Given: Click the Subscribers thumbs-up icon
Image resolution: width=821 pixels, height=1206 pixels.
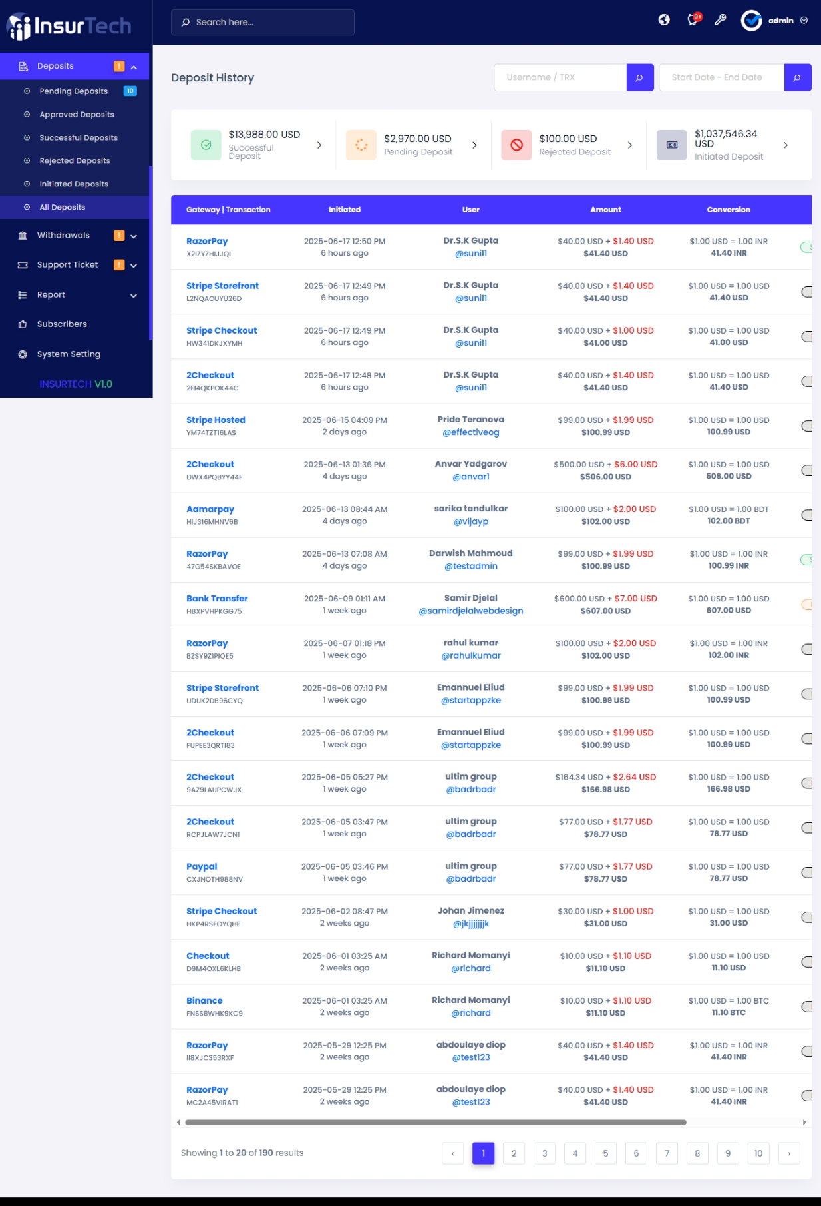Looking at the screenshot, I should 23,324.
